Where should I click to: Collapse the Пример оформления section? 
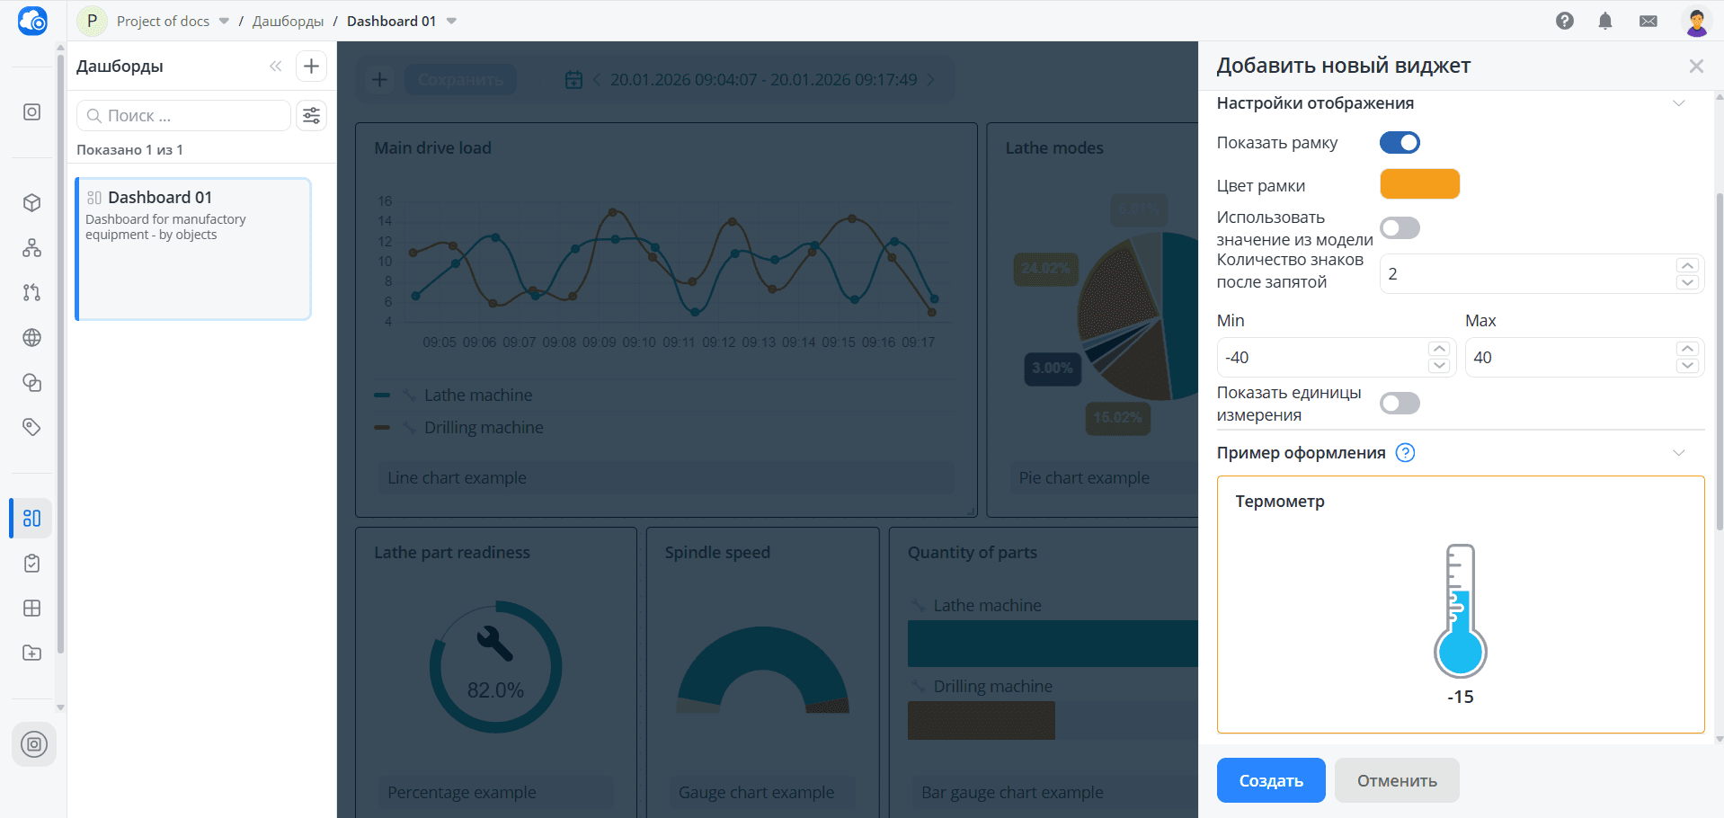click(1678, 453)
